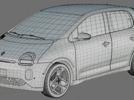
Task: Select the front door handle
Action: click(x=106, y=44)
